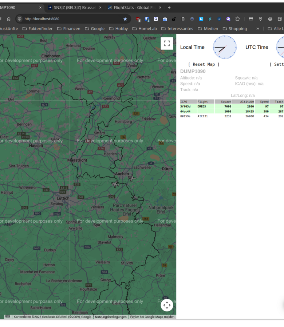Select the airplane icon east of Aachen
Image resolution: width=284 pixels, height=327 pixels.
[132, 178]
